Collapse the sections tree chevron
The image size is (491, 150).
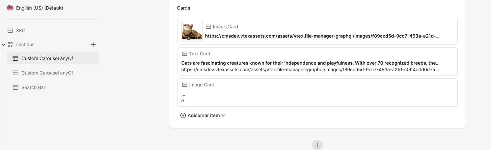pos(4,45)
